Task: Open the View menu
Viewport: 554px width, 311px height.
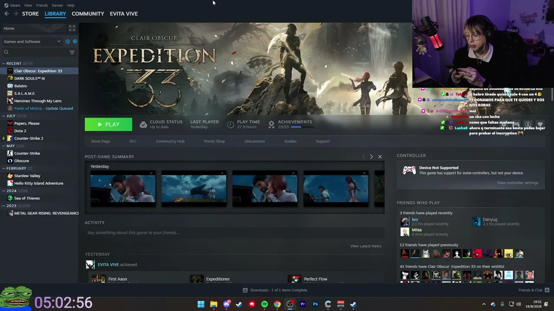Action: pos(28,5)
